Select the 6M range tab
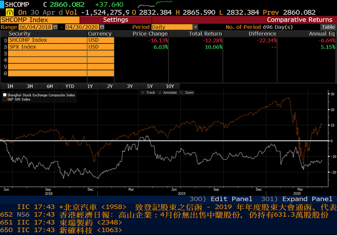Screen dimensions: 337x235 pyautogui.click(x=50, y=86)
